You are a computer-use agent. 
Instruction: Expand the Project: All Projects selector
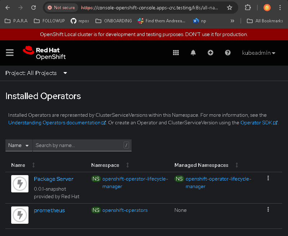pyautogui.click(x=36, y=73)
